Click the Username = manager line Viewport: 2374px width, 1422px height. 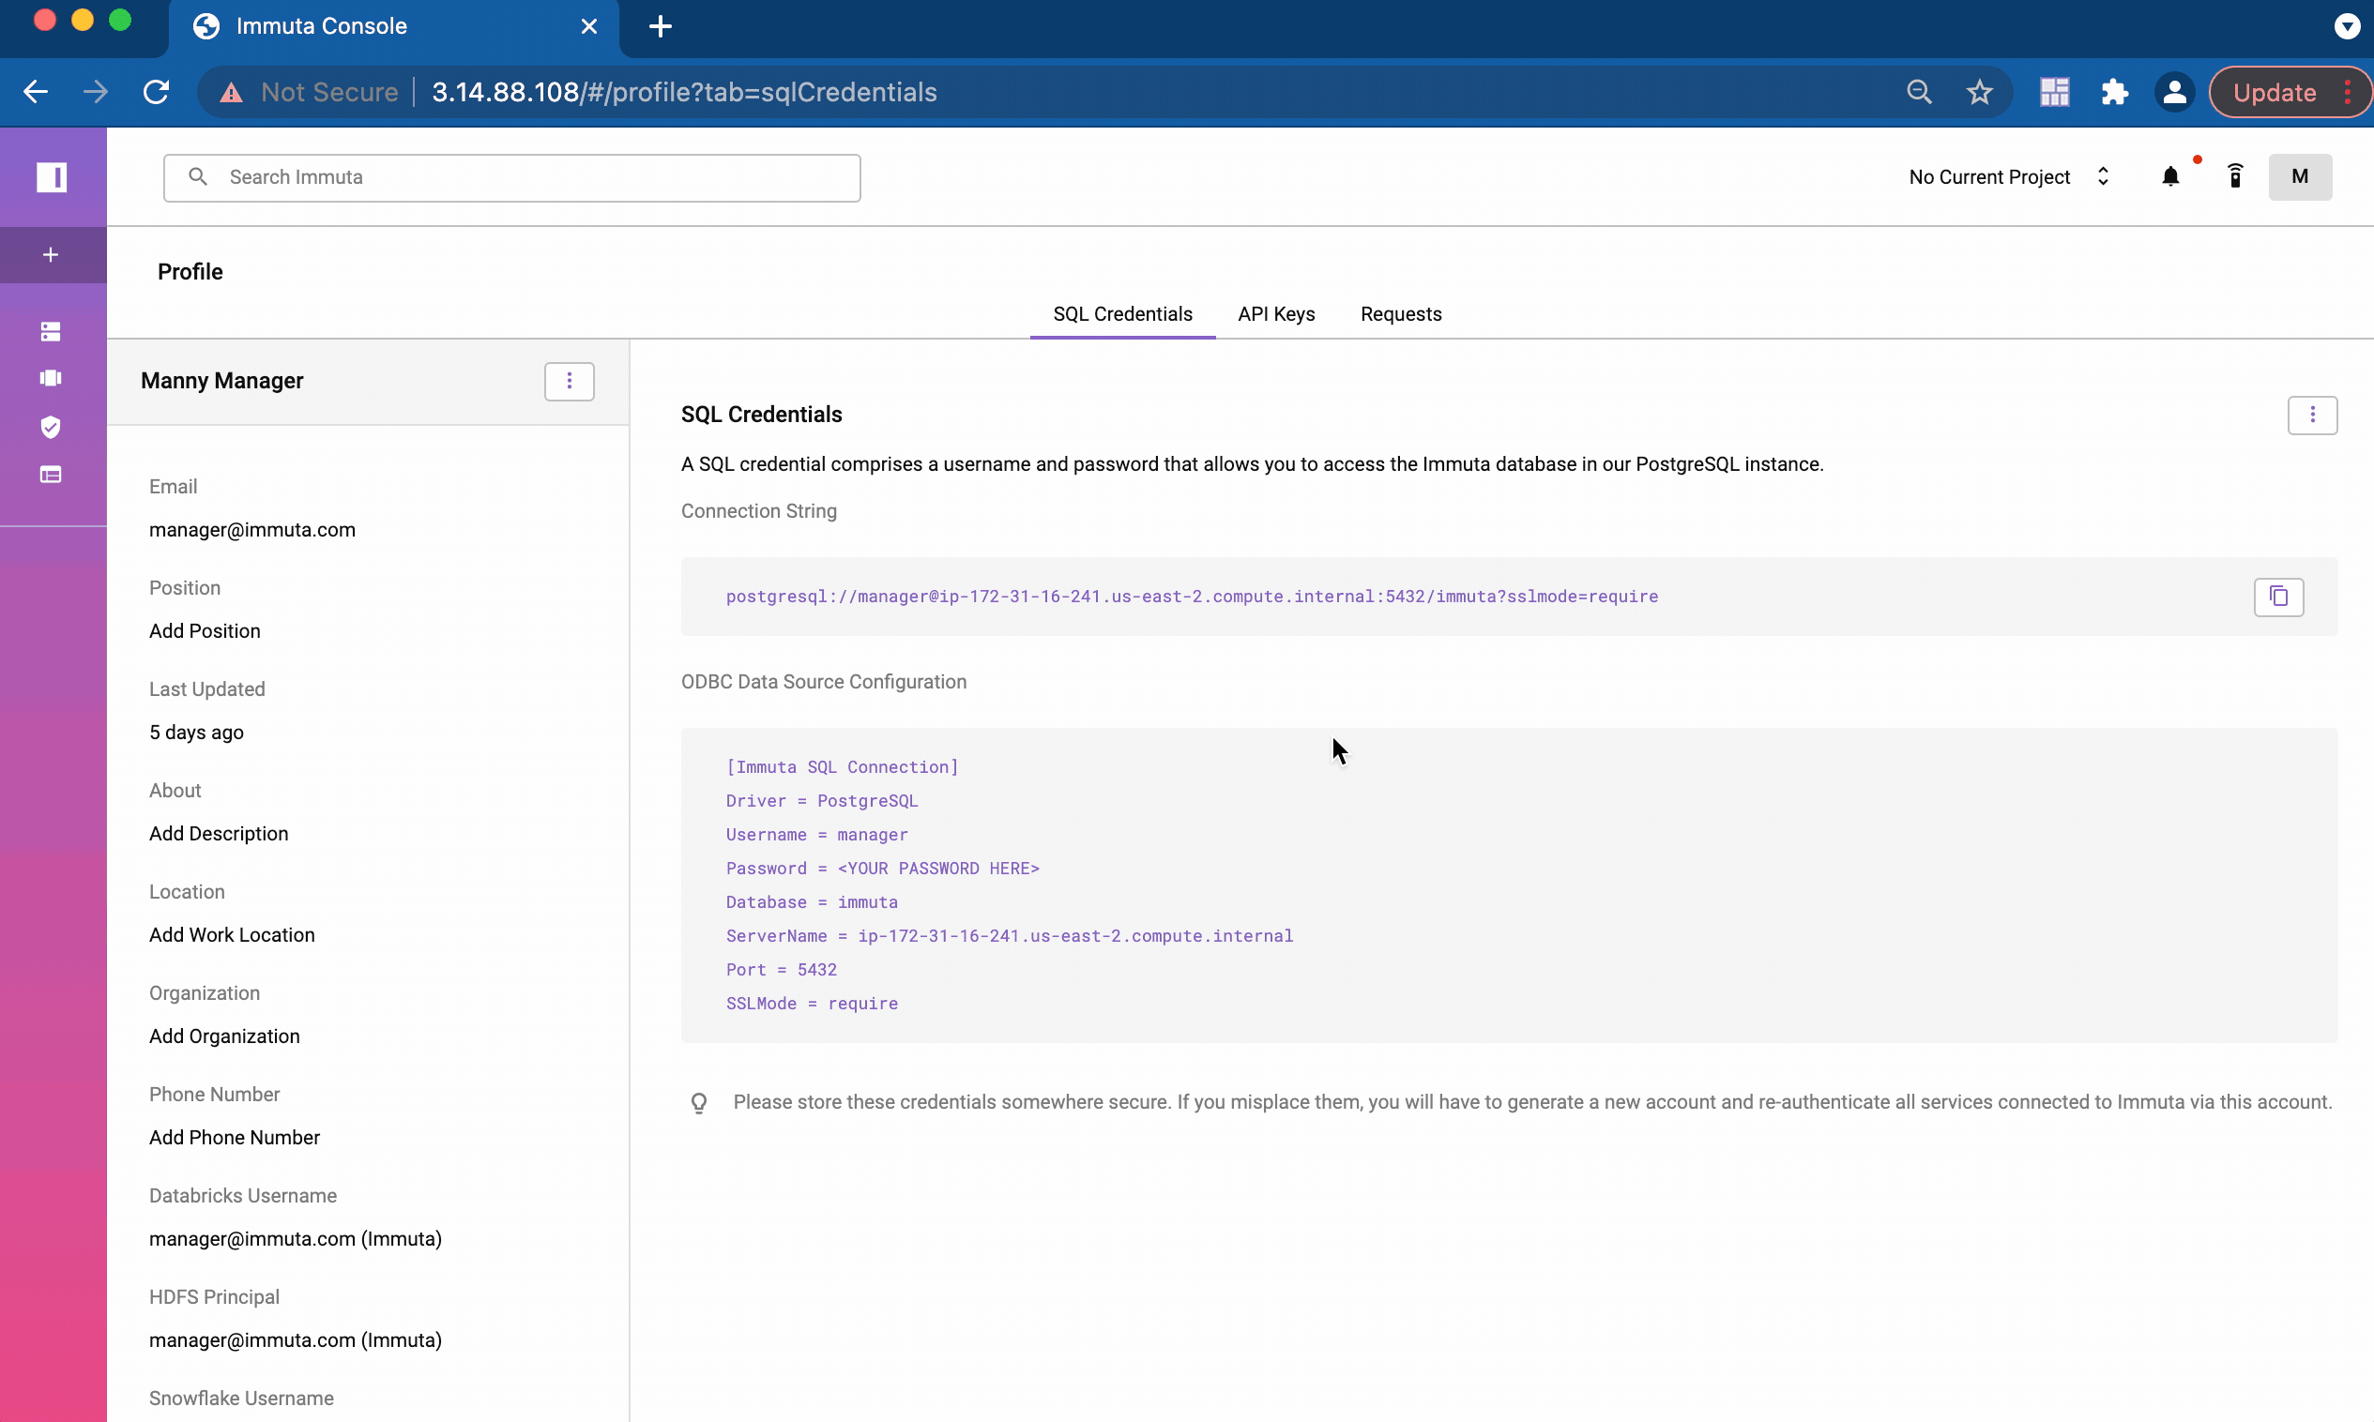click(816, 835)
